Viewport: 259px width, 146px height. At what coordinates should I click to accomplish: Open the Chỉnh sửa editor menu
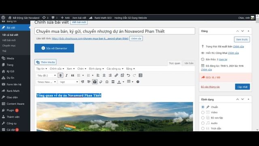click(57, 69)
